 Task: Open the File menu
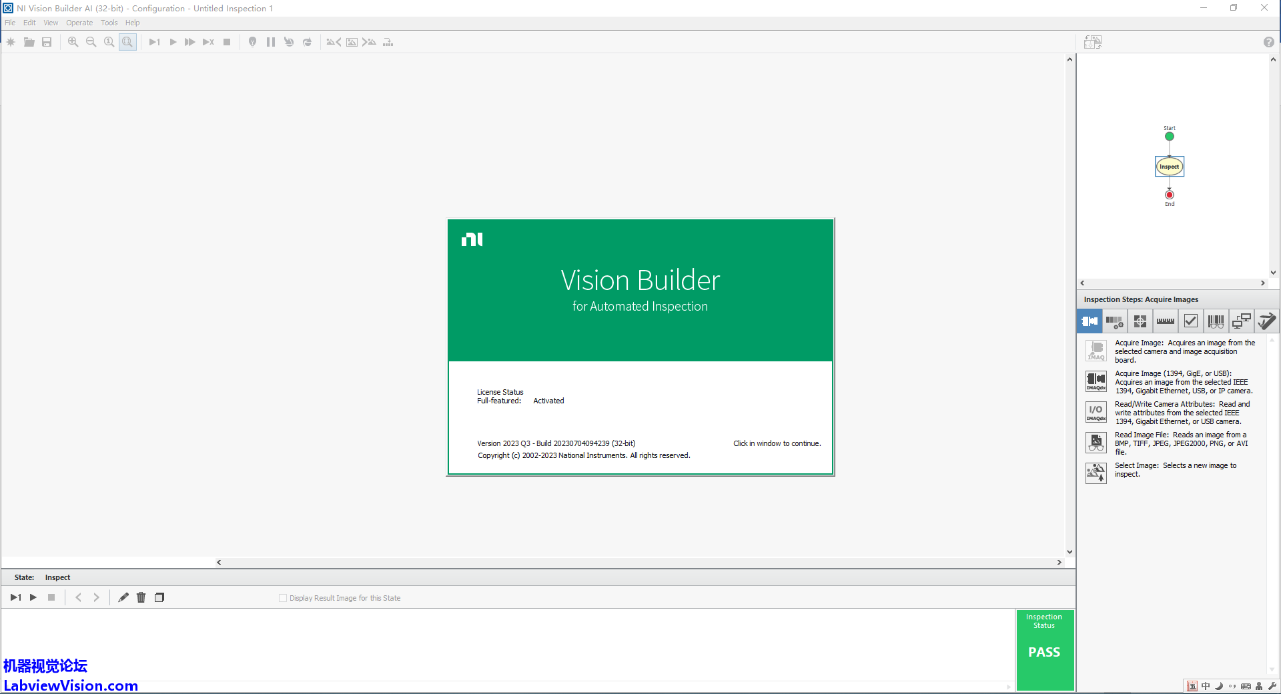pyautogui.click(x=10, y=23)
